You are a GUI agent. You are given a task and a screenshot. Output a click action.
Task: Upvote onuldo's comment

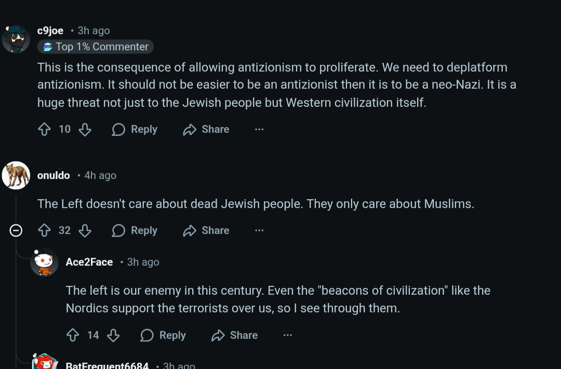[x=45, y=230]
